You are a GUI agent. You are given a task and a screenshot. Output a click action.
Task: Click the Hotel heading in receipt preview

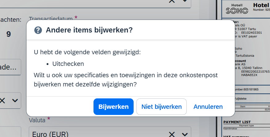(261, 5)
